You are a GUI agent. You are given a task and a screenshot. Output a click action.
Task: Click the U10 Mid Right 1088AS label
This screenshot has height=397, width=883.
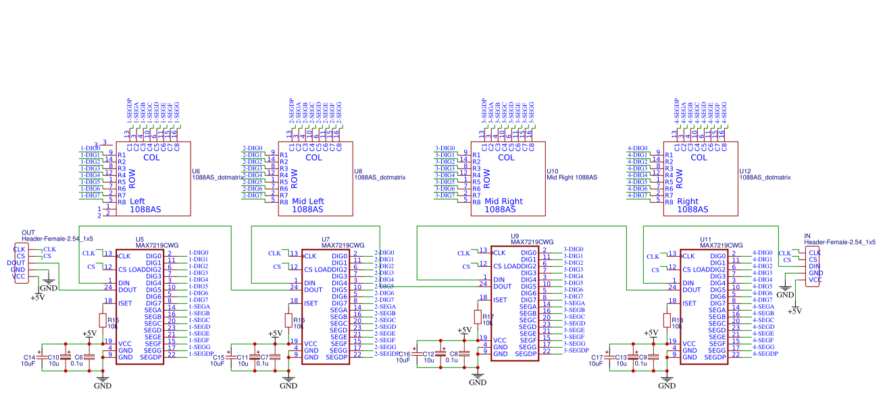tap(572, 175)
